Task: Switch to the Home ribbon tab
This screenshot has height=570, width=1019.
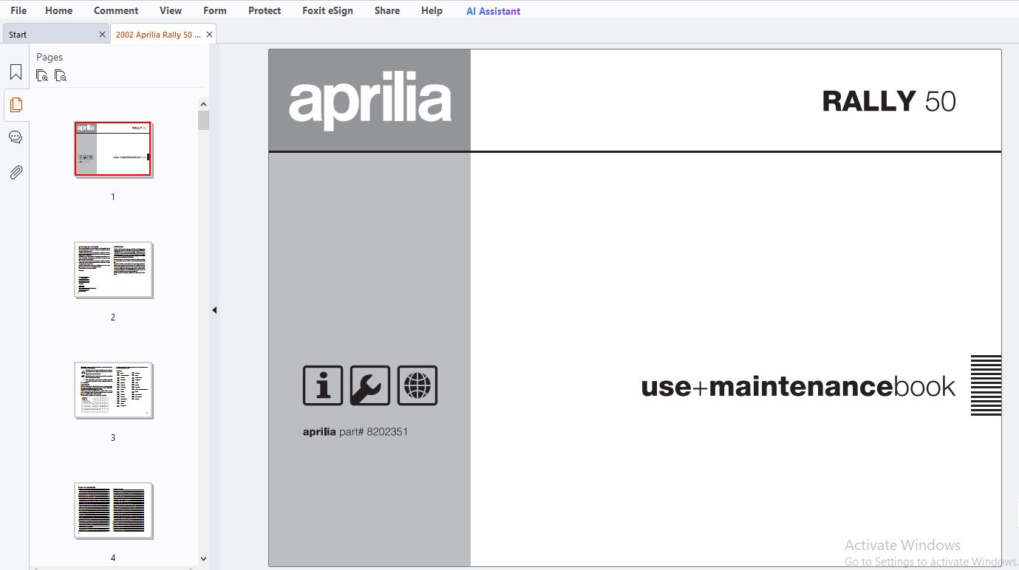Action: (x=59, y=10)
